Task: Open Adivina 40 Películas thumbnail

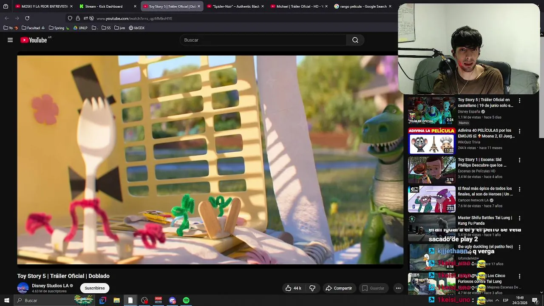Action: [x=431, y=141]
